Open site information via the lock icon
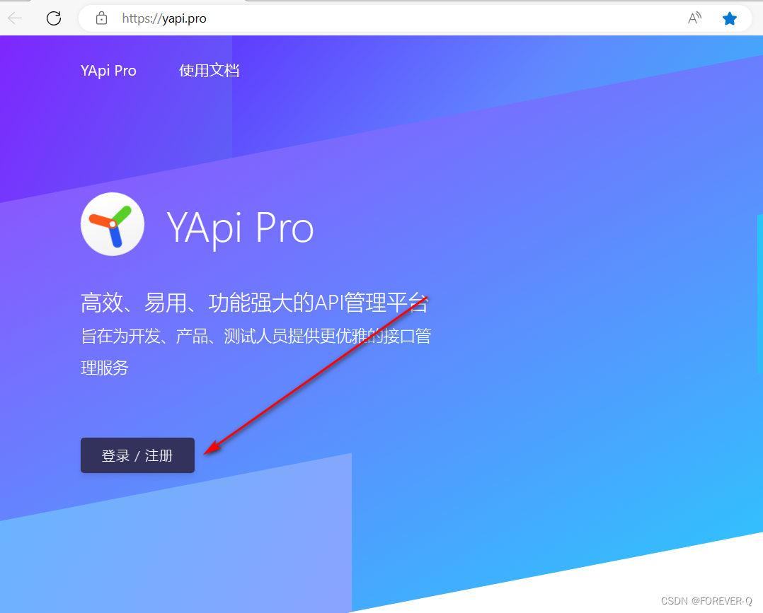763x613 pixels. point(101,18)
